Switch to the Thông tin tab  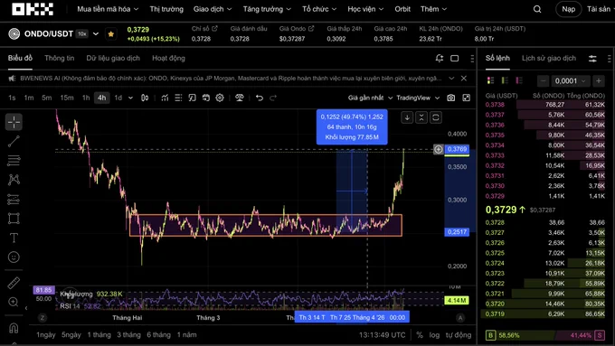click(x=59, y=59)
